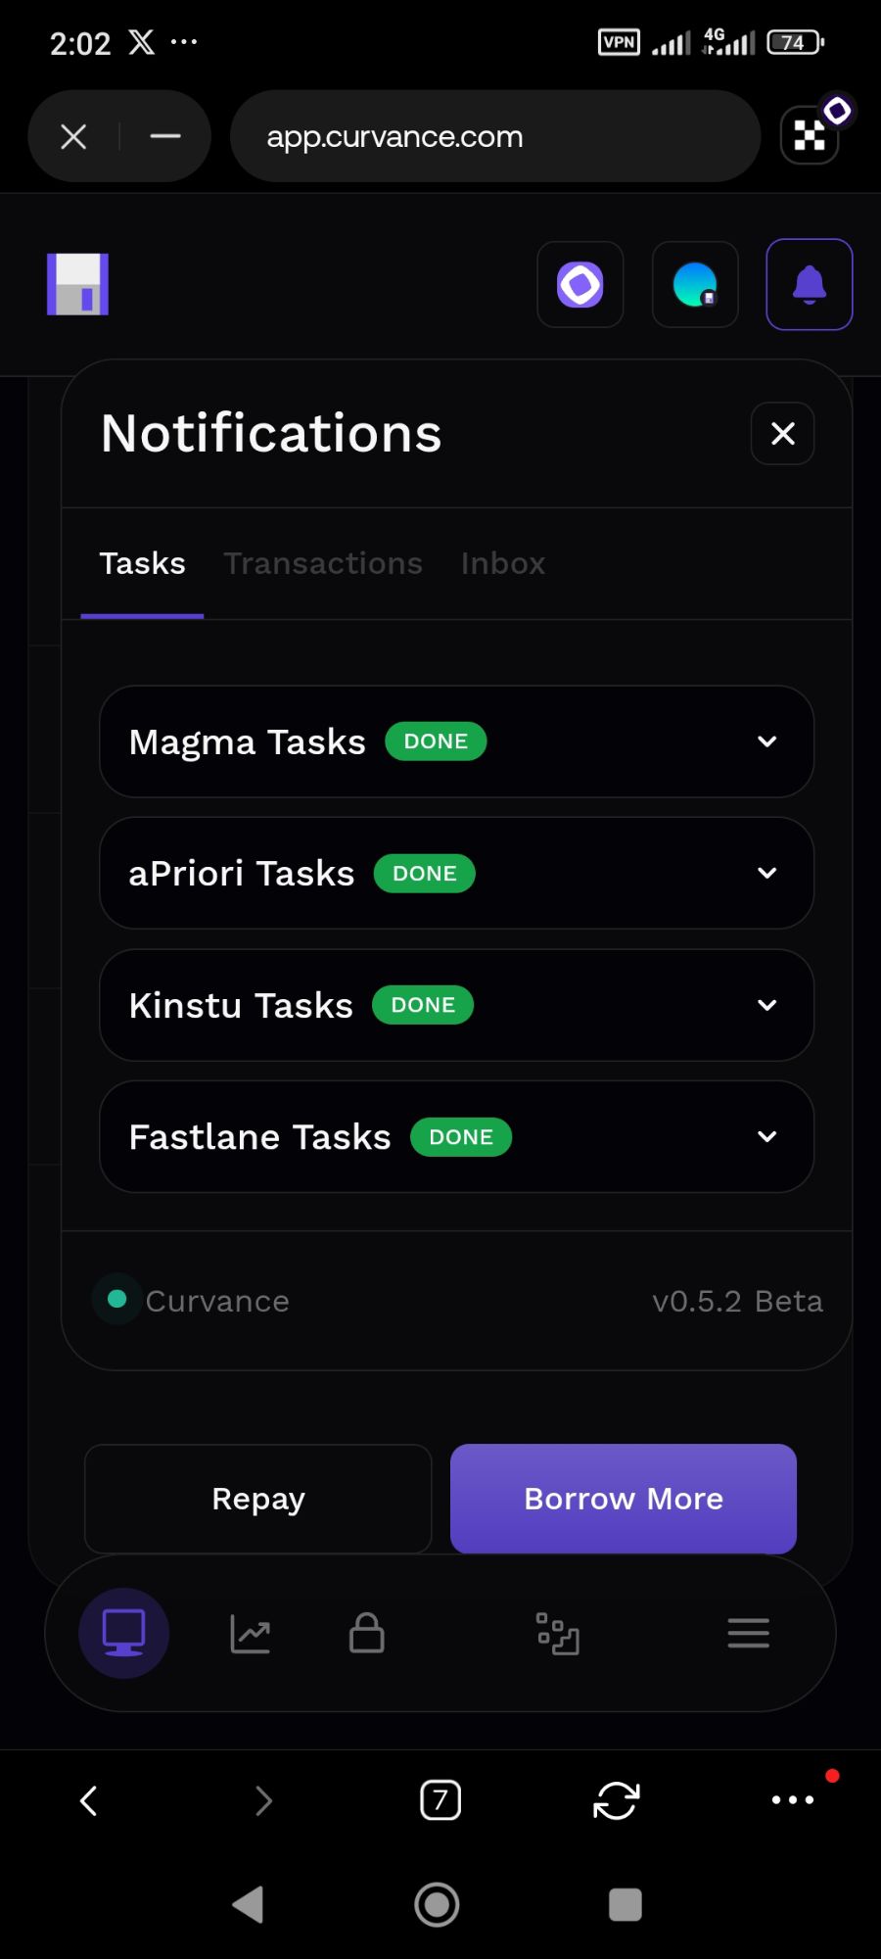Click the lock icon in bottom nav
This screenshot has height=1959, width=881.
coord(367,1633)
